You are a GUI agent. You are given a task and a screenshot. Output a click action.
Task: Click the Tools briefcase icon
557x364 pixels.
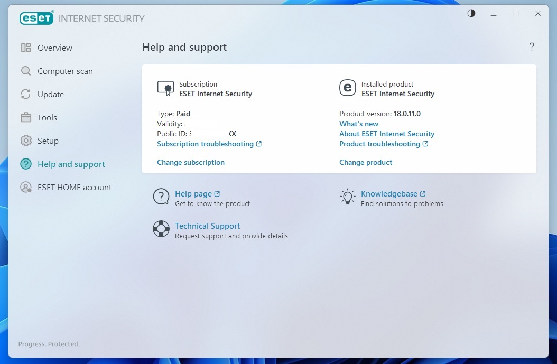pyautogui.click(x=26, y=117)
